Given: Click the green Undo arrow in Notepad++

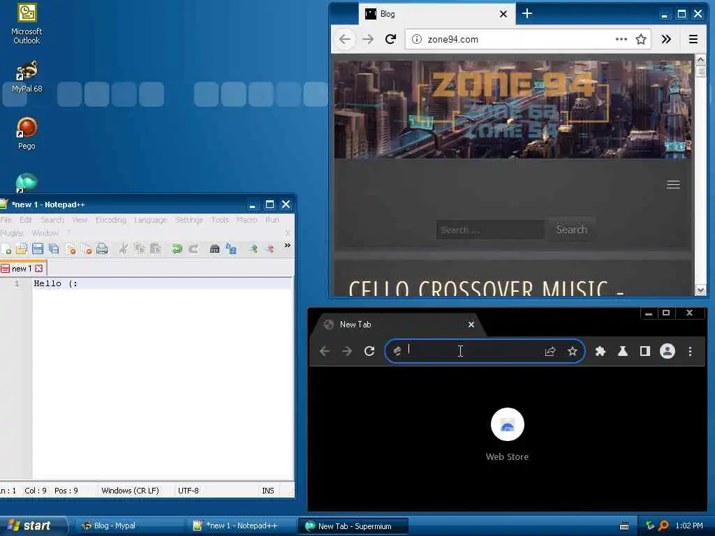Looking at the screenshot, I should [177, 249].
